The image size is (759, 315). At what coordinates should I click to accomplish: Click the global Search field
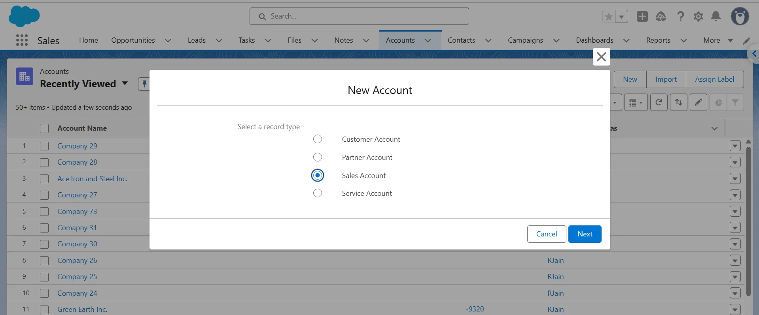(359, 16)
